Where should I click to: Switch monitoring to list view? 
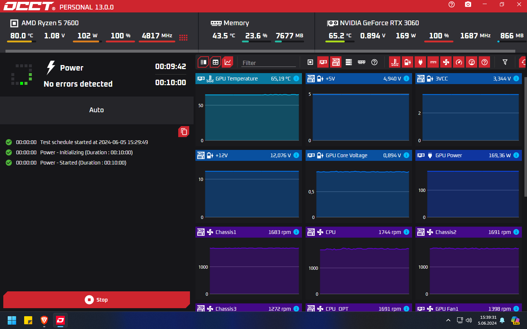(x=203, y=62)
